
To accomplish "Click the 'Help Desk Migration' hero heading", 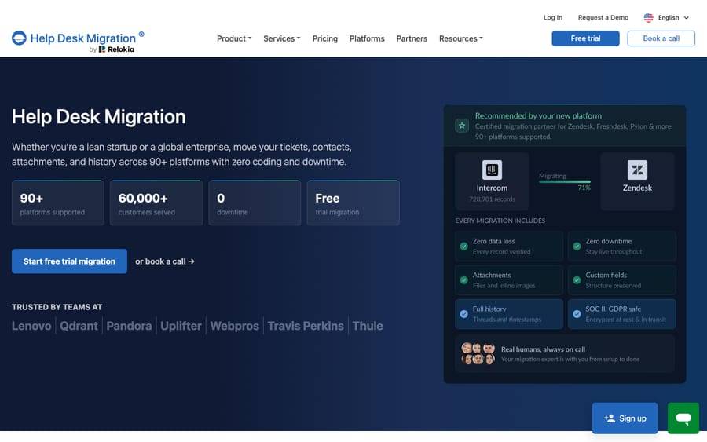I will click(x=99, y=117).
